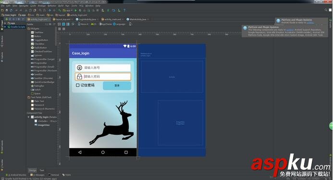Open the app run configuration dropdown

click(x=68, y=10)
